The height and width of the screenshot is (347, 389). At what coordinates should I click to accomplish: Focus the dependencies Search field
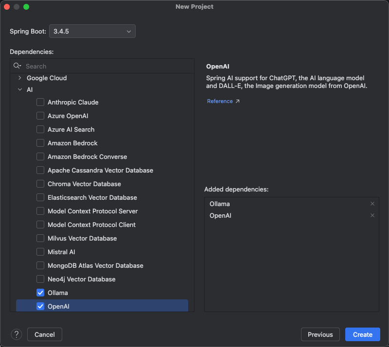pyautogui.click(x=102, y=66)
